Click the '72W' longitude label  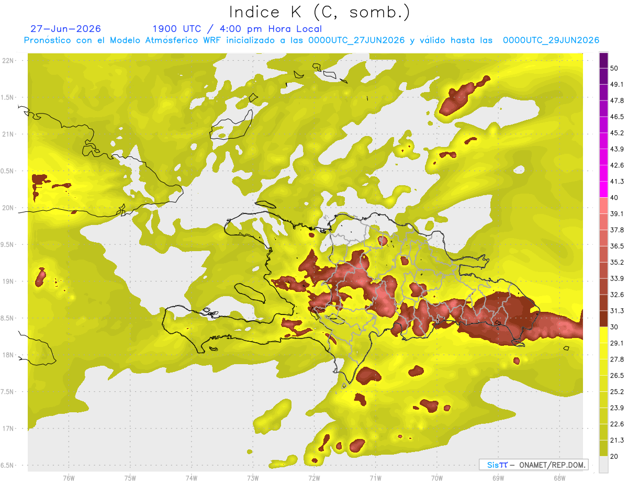point(314,478)
